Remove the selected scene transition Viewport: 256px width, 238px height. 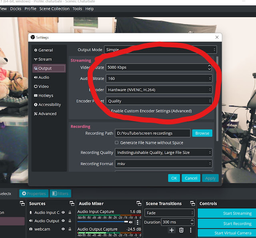pyautogui.click(x=181, y=230)
